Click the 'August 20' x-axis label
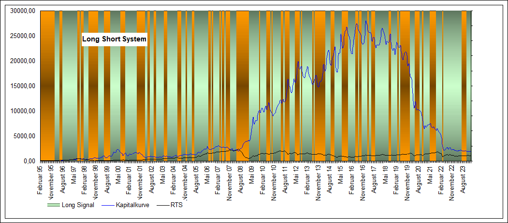This screenshot has width=508, height=223. pyautogui.click(x=419, y=180)
